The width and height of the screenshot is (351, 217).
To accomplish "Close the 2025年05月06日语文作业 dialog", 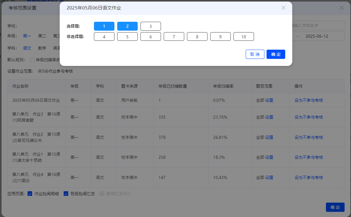I will click(283, 8).
